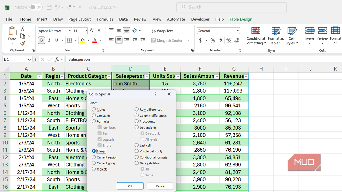Viewport: 342px width, 192px height.
Task: Click the Cell Styles button
Action: [x=292, y=36]
